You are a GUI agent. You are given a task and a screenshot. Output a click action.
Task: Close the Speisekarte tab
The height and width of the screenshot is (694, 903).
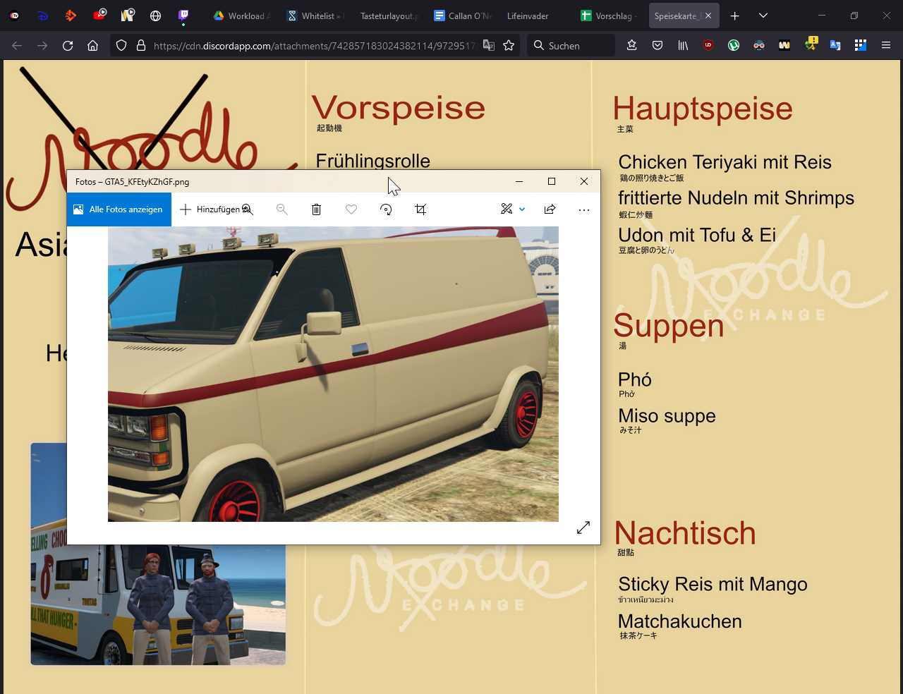708,16
